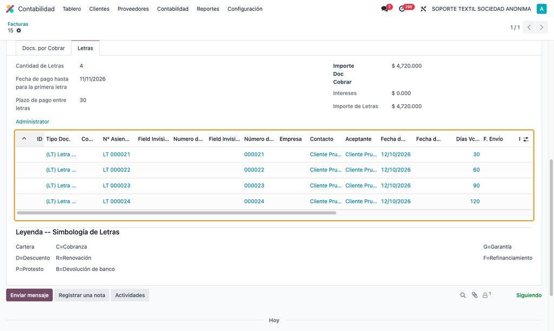Open the Configuración menu
This screenshot has height=331, width=554.
245,9
